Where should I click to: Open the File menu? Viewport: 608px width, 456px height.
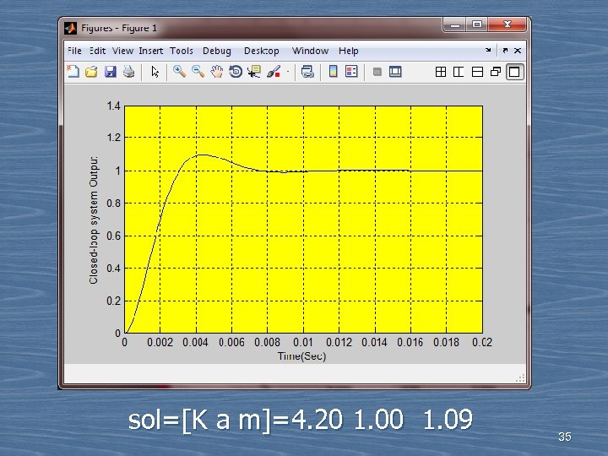[x=74, y=51]
